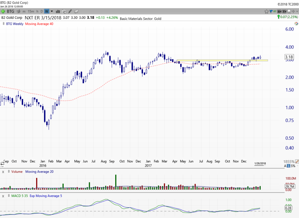Screen dimensions: 299x218
Task: Click the star favorite icon
Action: 266,11
